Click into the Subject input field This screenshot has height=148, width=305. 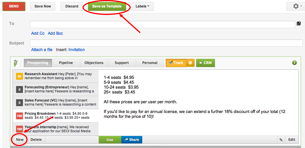click(x=166, y=43)
